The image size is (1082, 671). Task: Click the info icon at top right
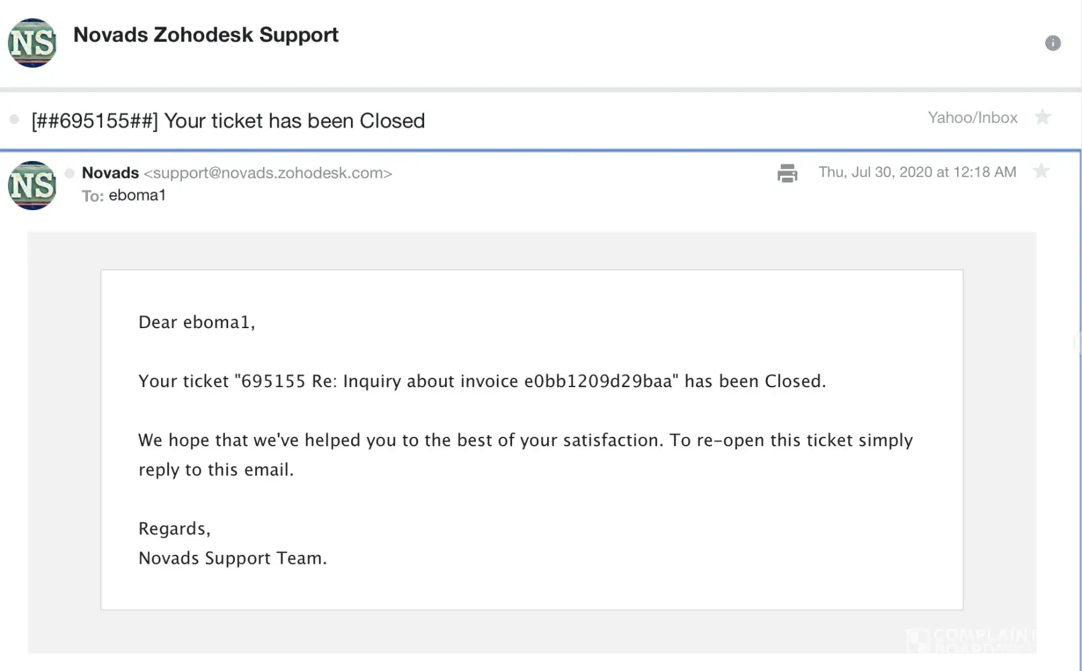point(1052,43)
